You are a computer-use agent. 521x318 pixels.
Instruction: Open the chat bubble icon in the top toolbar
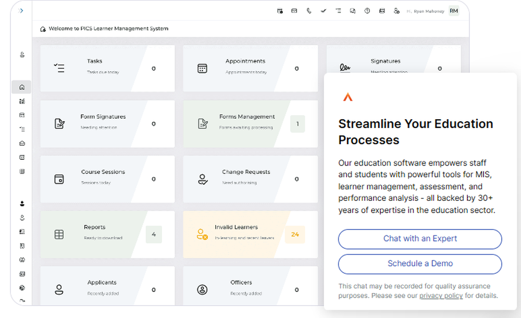[352, 10]
